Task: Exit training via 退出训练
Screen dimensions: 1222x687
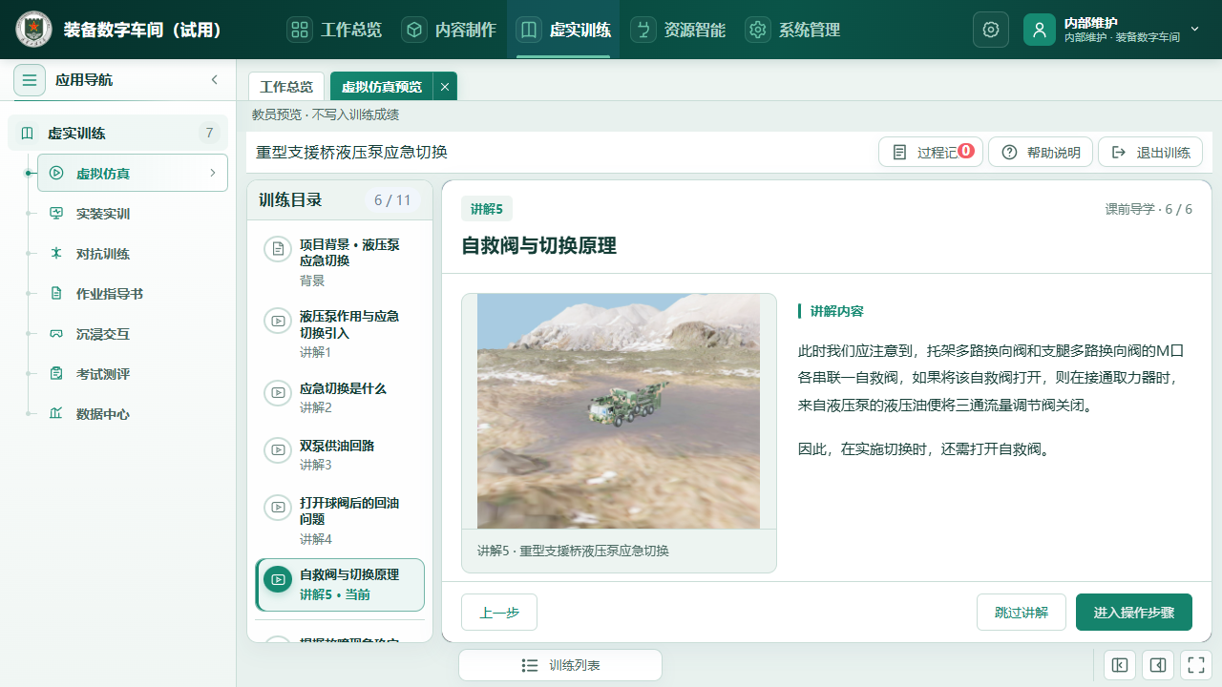Action: (x=1150, y=153)
